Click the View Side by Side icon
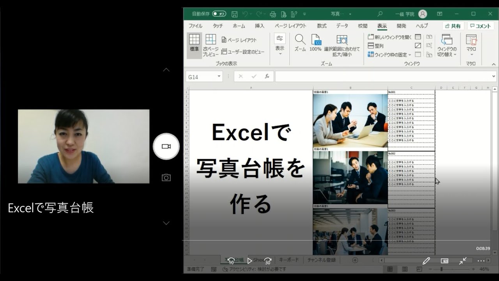This screenshot has width=499, height=281. tap(429, 37)
